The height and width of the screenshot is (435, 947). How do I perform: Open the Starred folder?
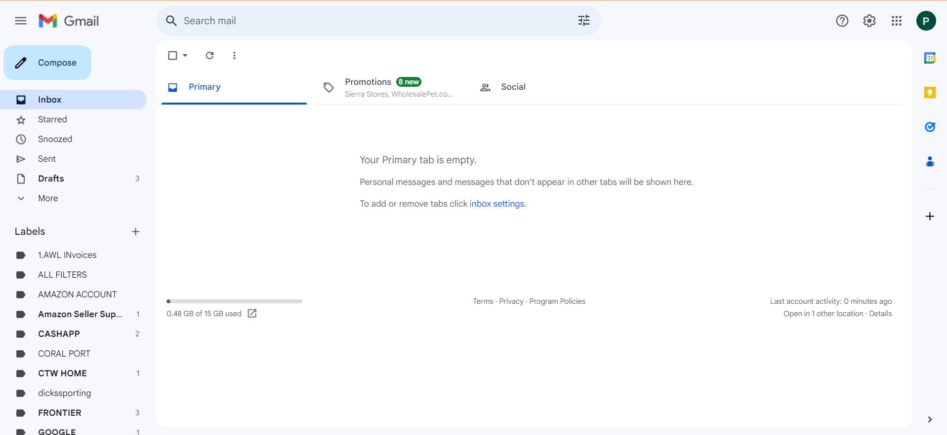point(73,119)
